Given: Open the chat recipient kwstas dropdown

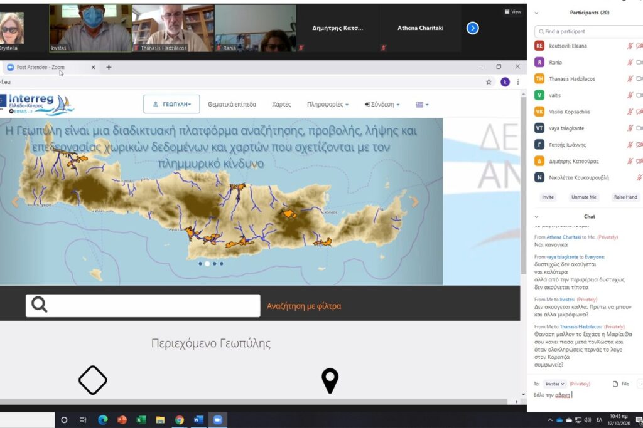Looking at the screenshot, I should coord(554,384).
